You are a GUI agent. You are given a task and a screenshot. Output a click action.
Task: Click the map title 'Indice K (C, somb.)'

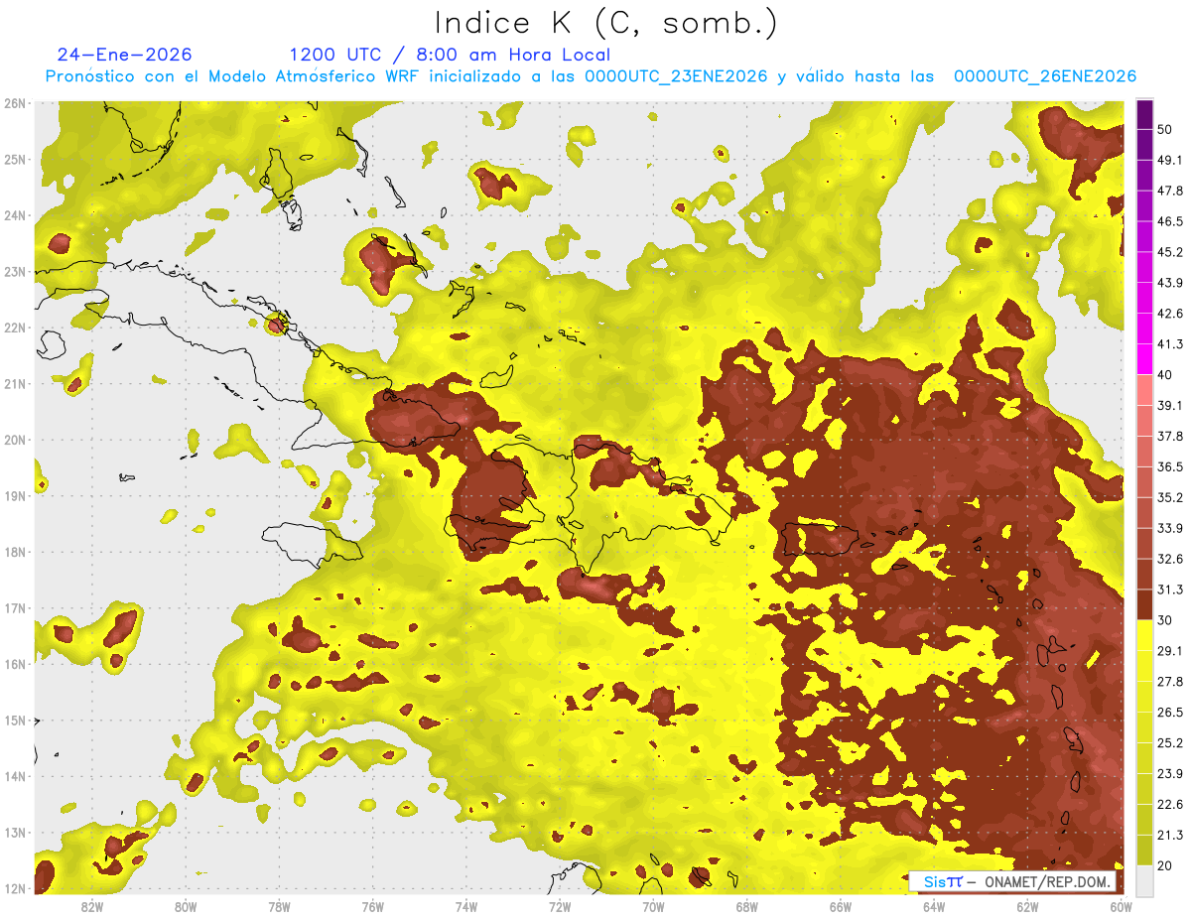pos(605,24)
